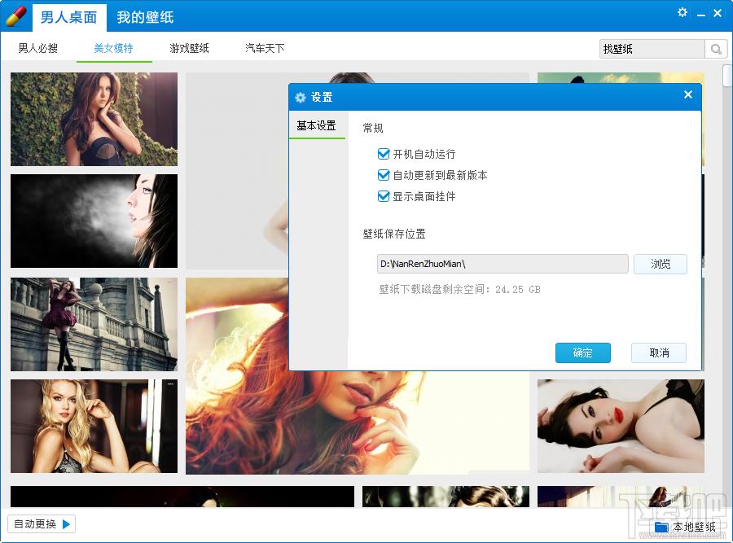The width and height of the screenshot is (733, 543).
Task: Toggle 自动更新到最新版本 checkbox
Action: [x=384, y=175]
